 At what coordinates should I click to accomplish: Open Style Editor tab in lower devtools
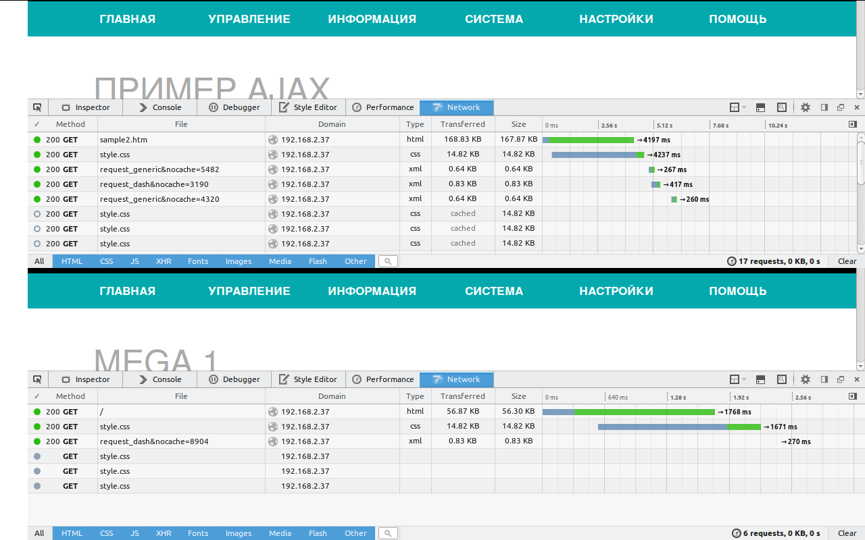308,379
